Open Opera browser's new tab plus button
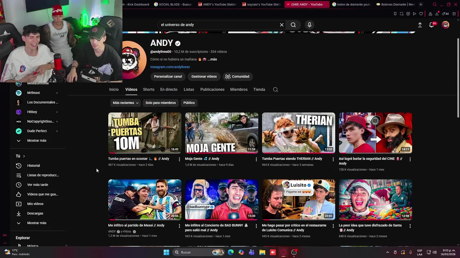The width and height of the screenshot is (460, 258). (x=420, y=4)
